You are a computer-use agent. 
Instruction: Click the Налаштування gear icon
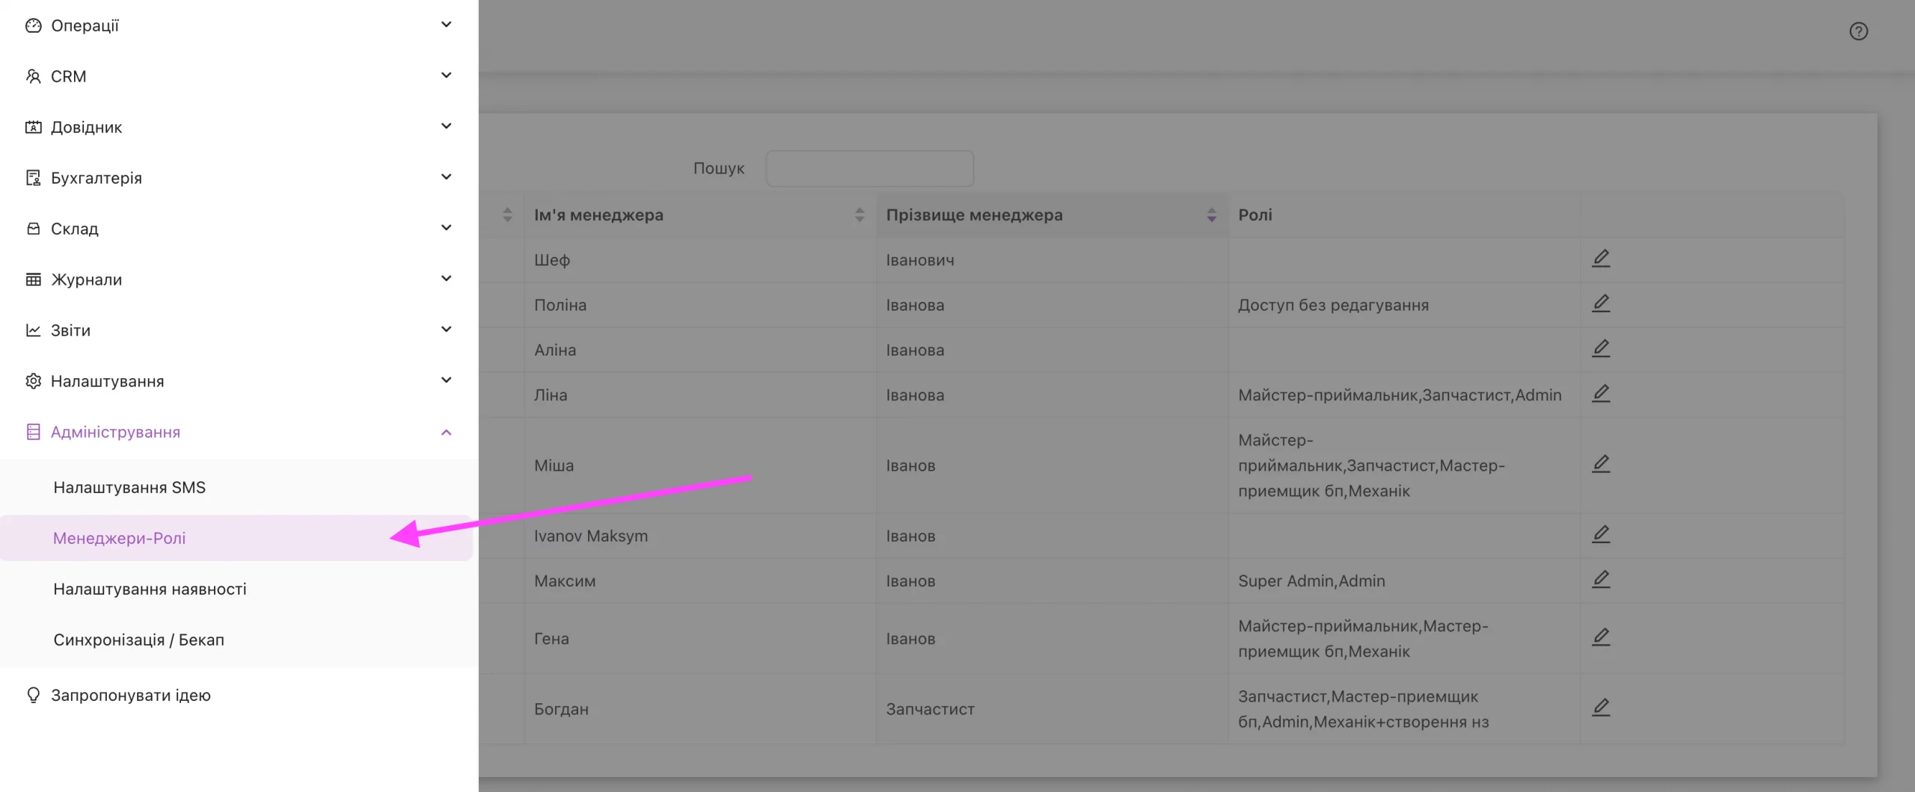point(33,381)
